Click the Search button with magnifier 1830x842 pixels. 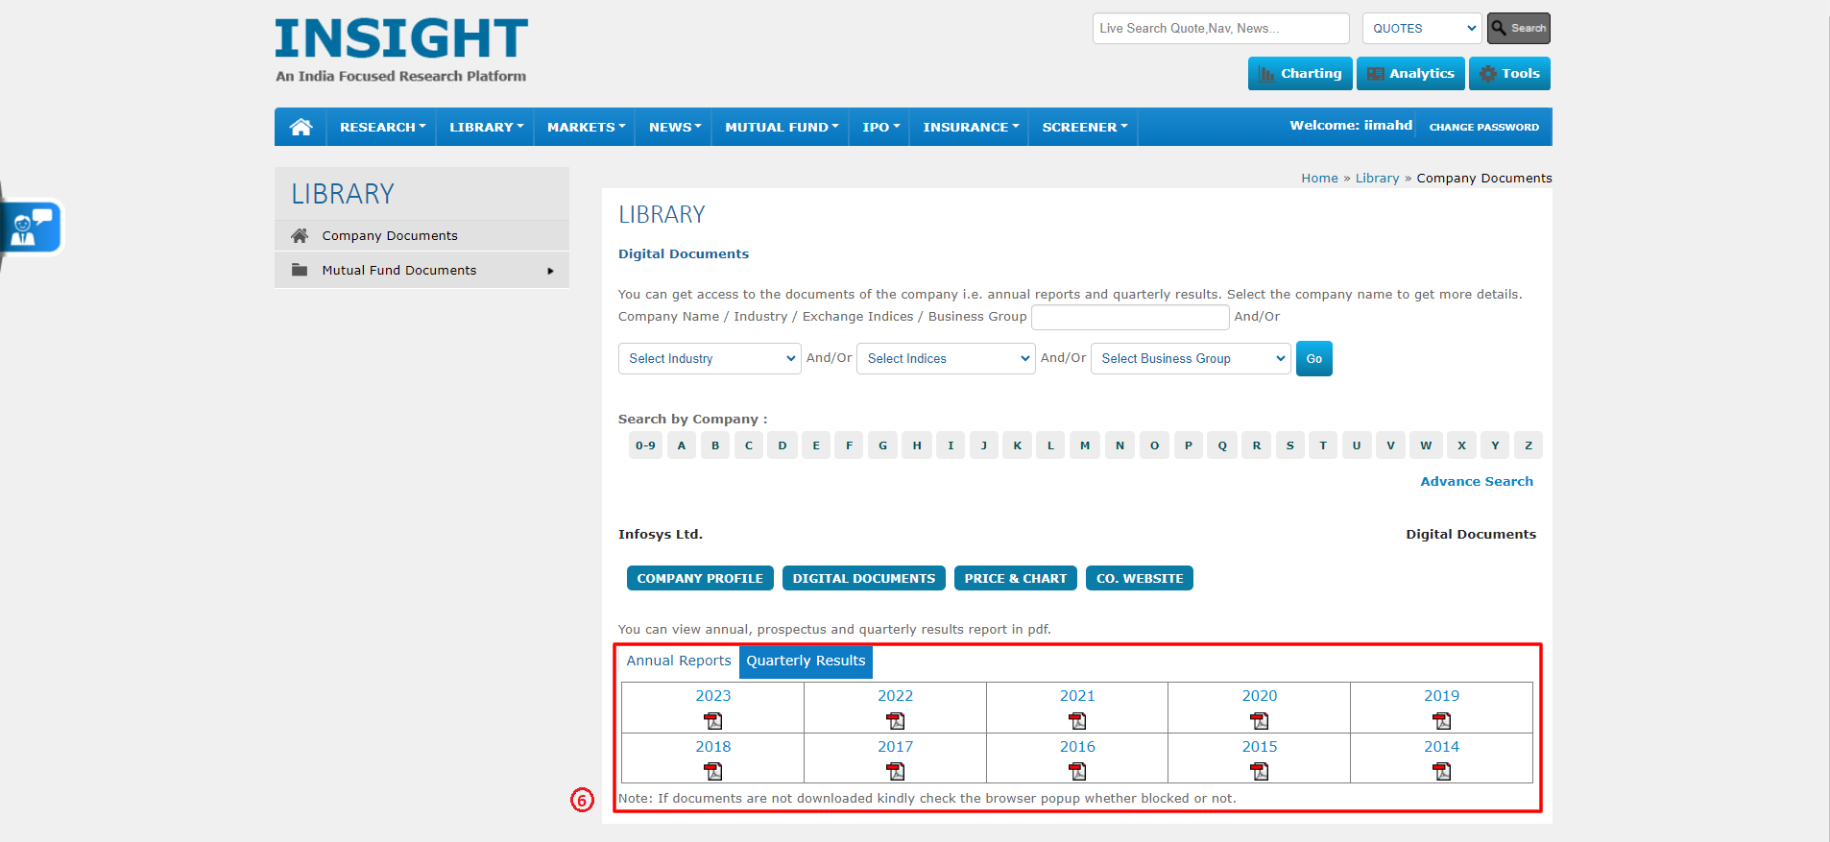1519,29
